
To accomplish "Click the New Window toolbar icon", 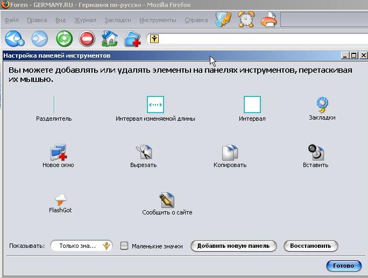I will (132, 39).
